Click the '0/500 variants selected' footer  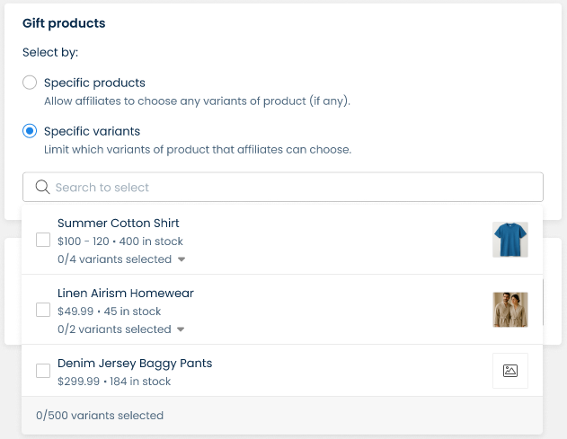click(x=100, y=416)
